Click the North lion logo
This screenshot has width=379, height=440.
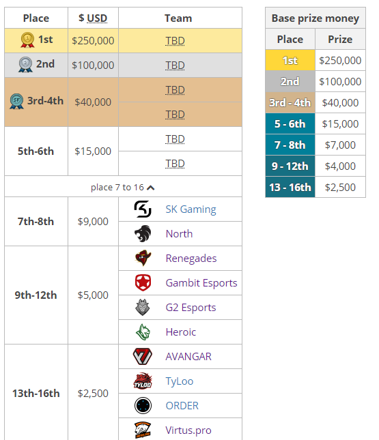(x=143, y=234)
